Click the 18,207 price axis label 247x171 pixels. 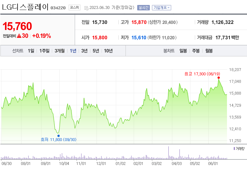235,70
